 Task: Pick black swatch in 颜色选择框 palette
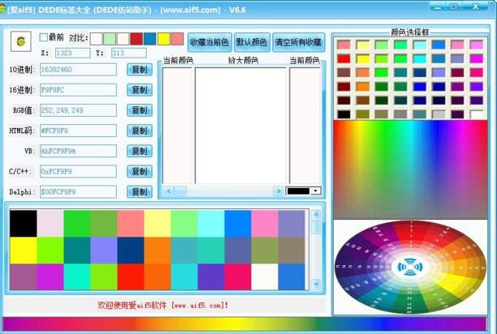[344, 114]
